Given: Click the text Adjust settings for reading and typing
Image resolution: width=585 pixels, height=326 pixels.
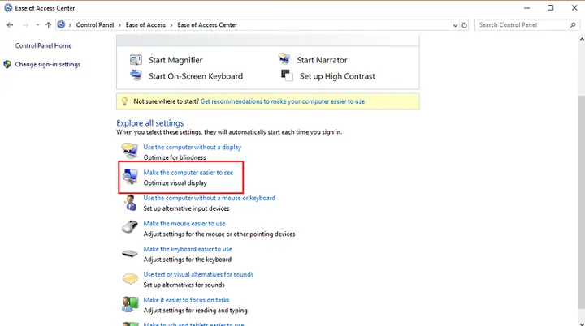Looking at the screenshot, I should coord(196,311).
